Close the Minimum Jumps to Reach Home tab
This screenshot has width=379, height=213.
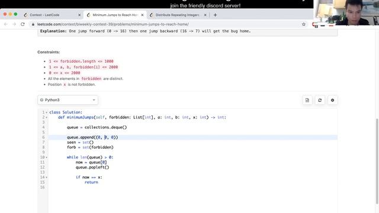(x=142, y=15)
